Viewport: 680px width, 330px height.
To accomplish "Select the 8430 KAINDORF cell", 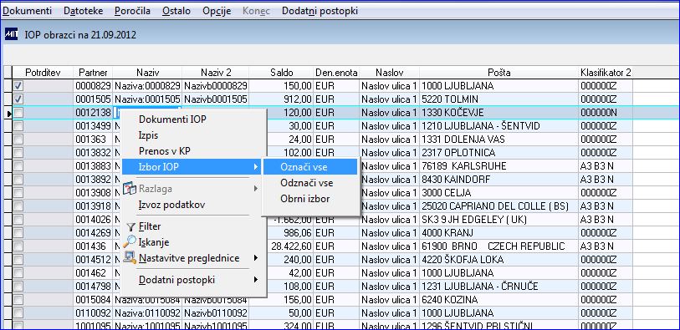I will point(498,180).
